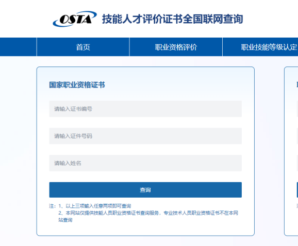The width and height of the screenshot is (298, 246).
Task: Click the right card's cut-off query button
Action: (x=297, y=190)
